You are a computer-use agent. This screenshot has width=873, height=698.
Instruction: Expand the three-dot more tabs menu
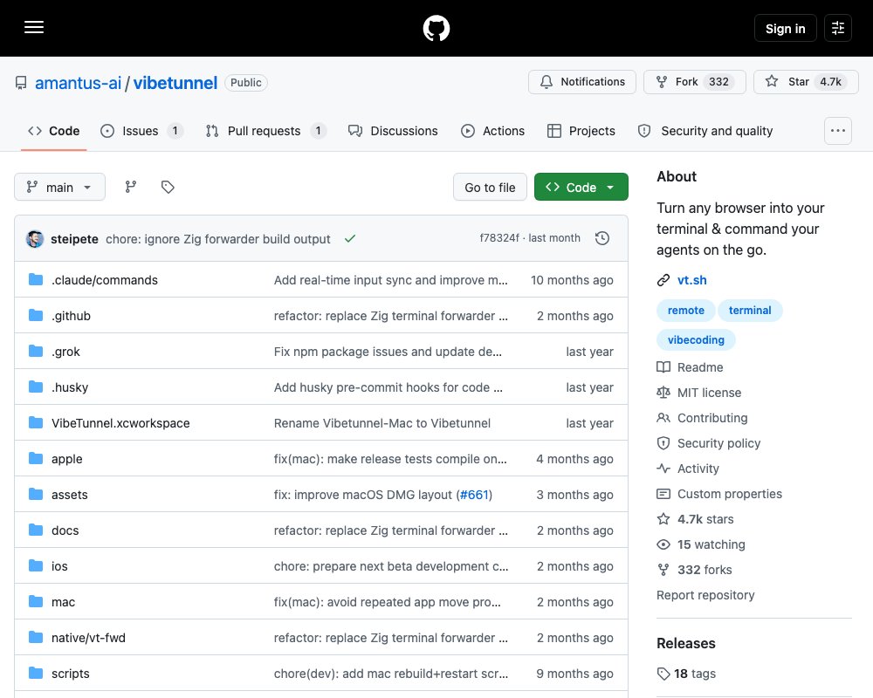coord(837,131)
